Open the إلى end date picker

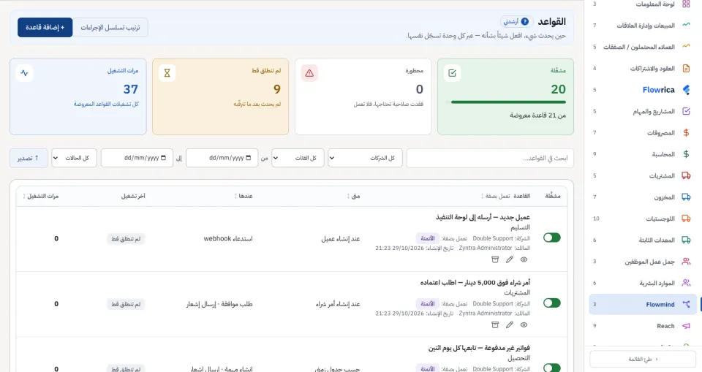coord(137,158)
